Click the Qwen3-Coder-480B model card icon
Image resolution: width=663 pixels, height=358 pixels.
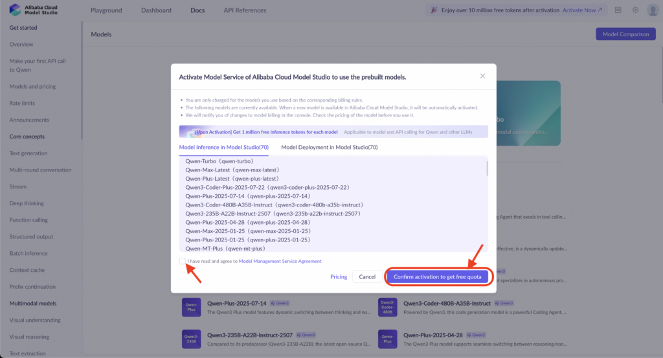click(x=387, y=308)
